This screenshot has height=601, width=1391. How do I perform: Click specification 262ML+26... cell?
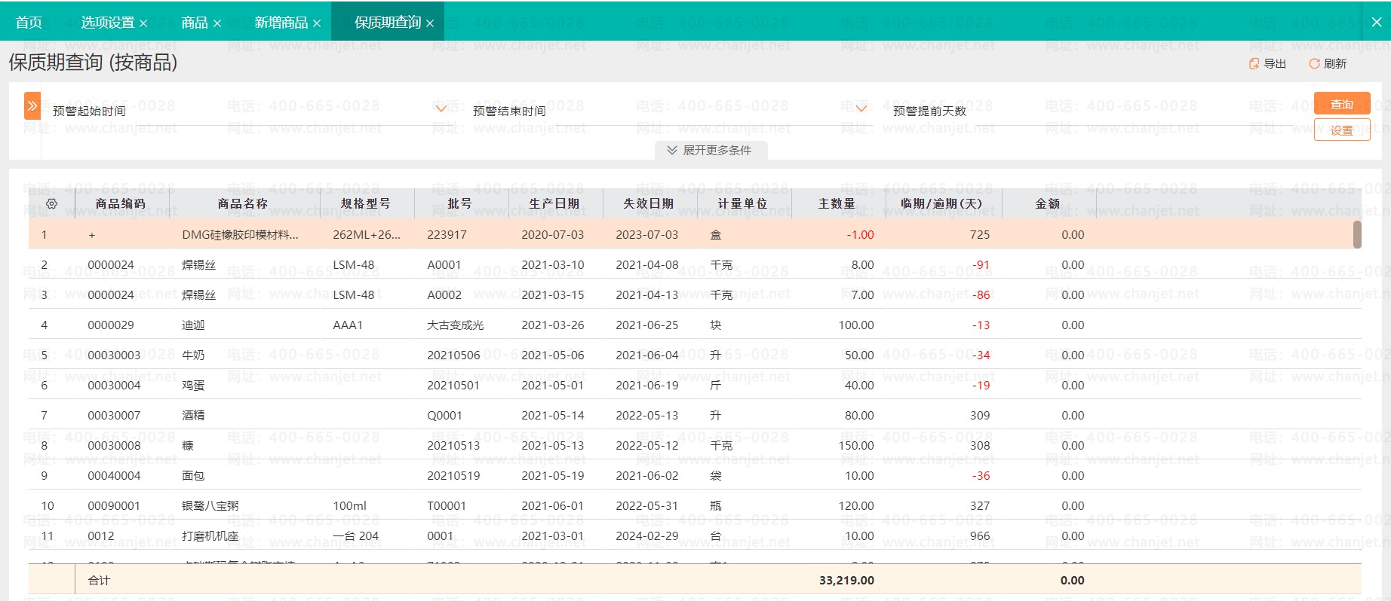pos(367,235)
